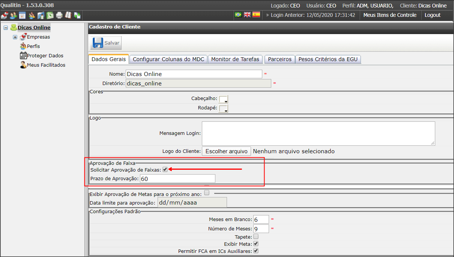This screenshot has width=454, height=257.
Task: Open the Rodapé color dropdown
Action: [224, 109]
